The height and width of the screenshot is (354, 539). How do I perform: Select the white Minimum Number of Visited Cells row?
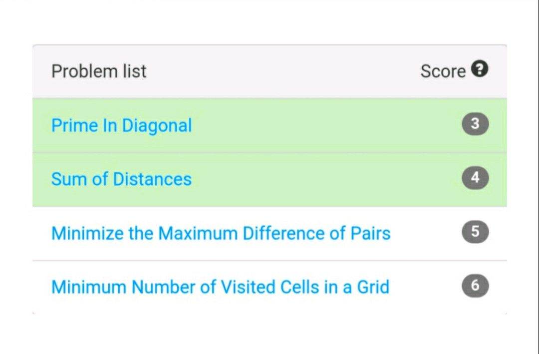coord(269,287)
